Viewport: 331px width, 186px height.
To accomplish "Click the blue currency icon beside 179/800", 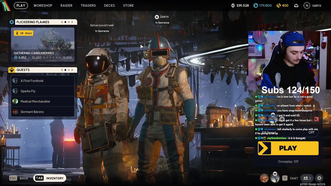I will pos(256,5).
